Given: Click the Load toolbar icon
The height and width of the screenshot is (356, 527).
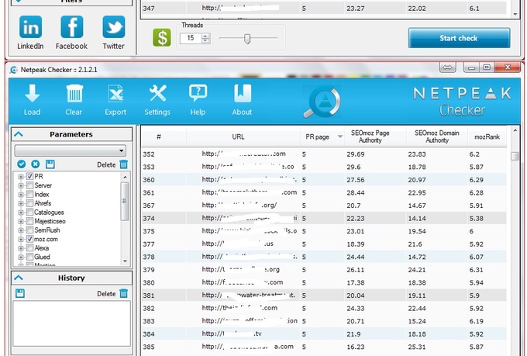Looking at the screenshot, I should [32, 93].
